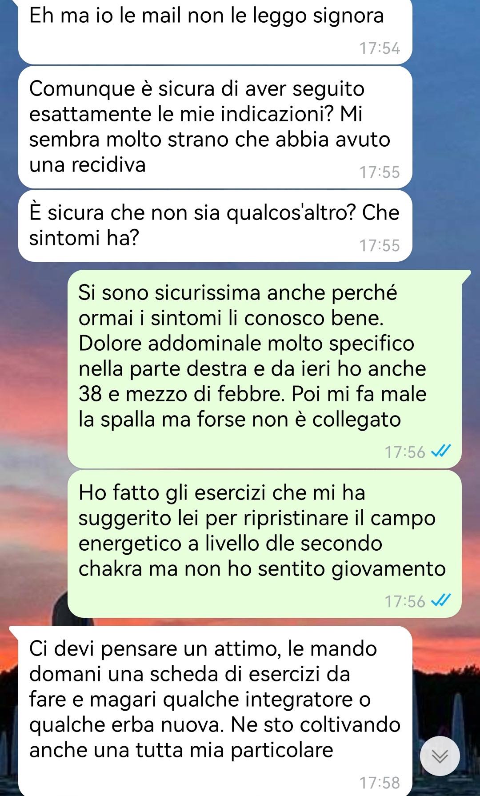Tap the 17:54 timestamp on first message

(380, 48)
